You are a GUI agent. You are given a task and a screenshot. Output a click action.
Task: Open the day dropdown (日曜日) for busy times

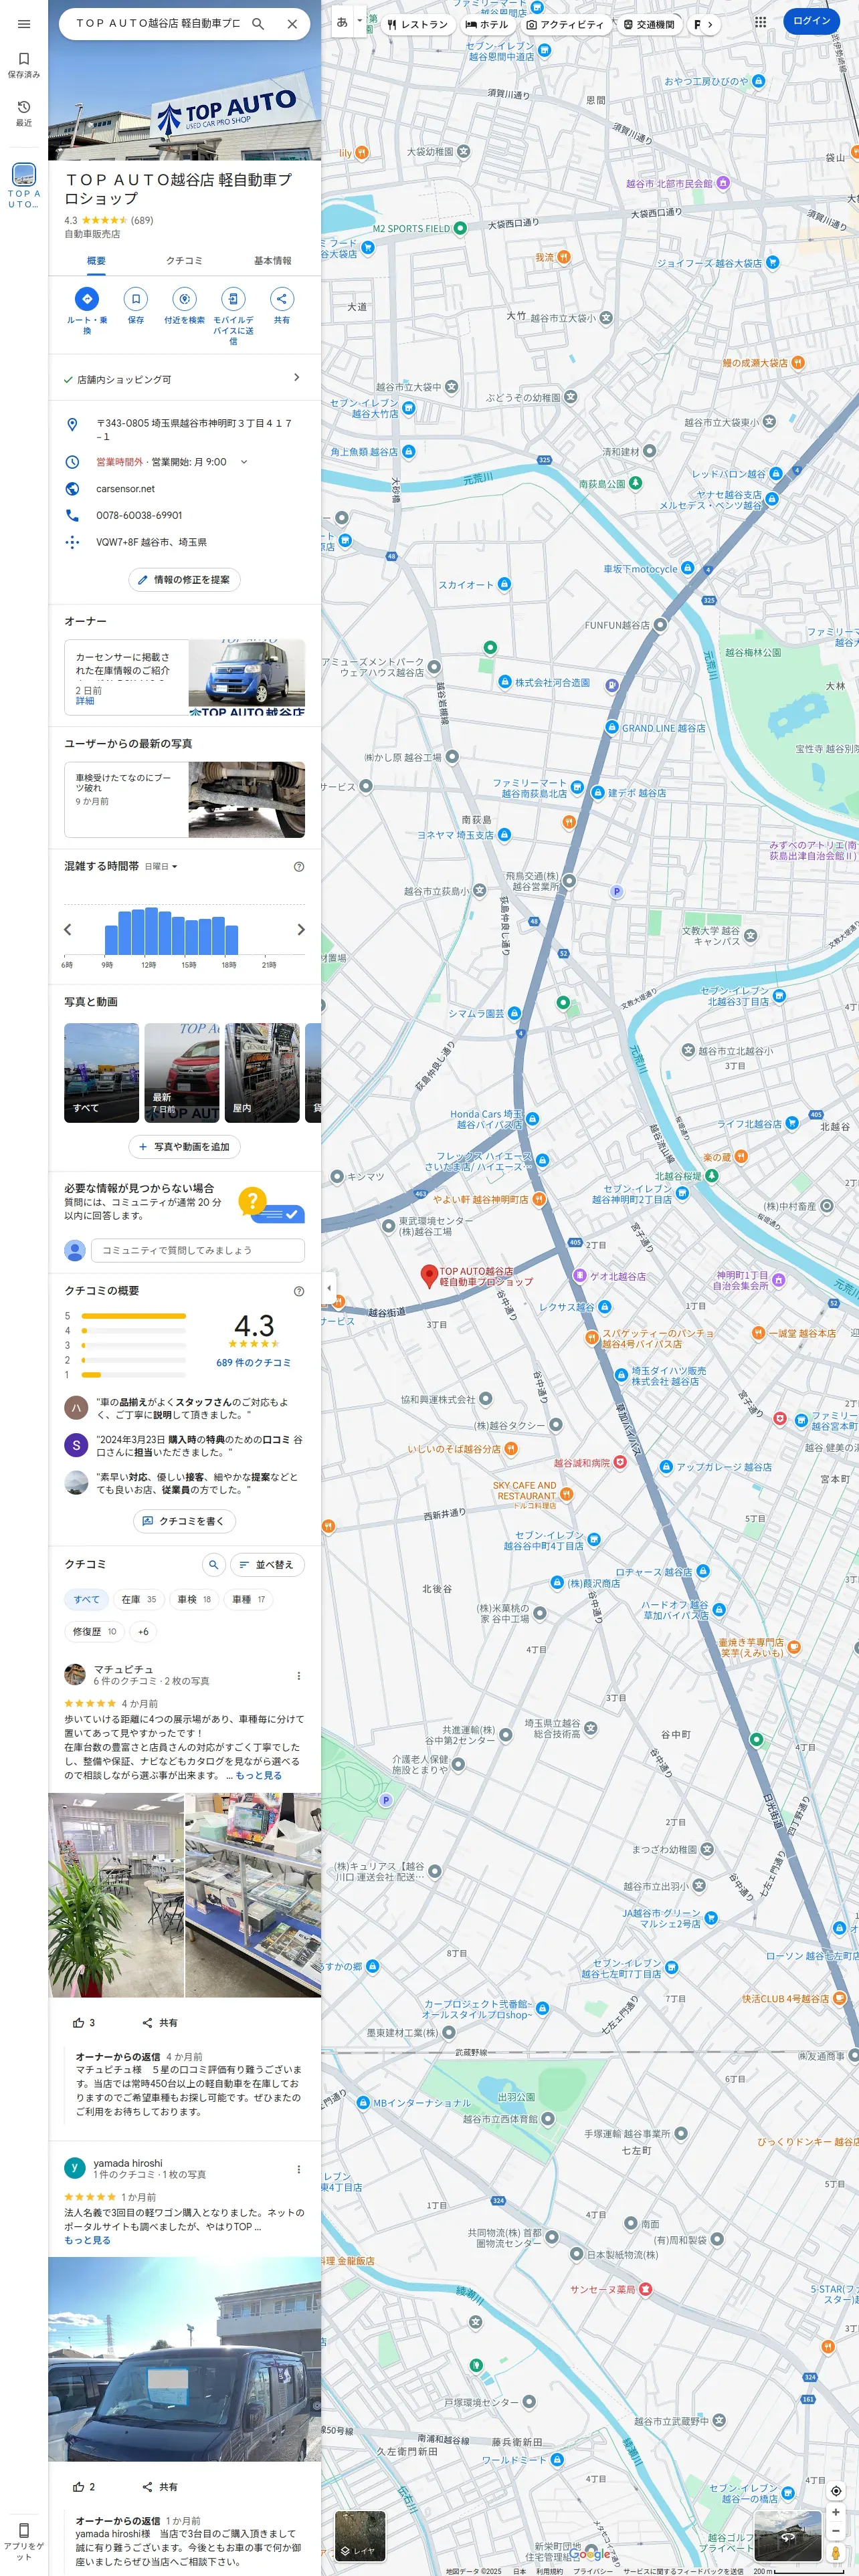click(x=161, y=867)
